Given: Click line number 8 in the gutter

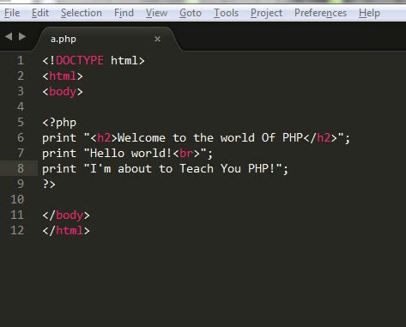Looking at the screenshot, I should (21, 168).
